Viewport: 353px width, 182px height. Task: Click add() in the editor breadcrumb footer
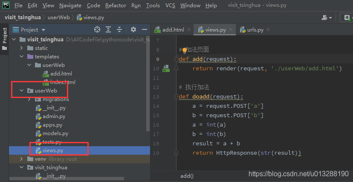click(187, 176)
